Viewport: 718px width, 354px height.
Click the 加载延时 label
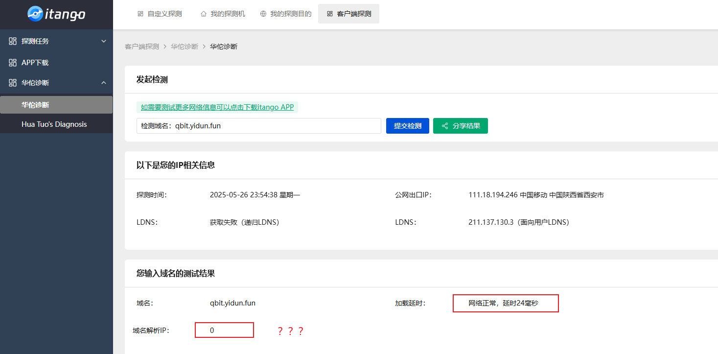410,303
